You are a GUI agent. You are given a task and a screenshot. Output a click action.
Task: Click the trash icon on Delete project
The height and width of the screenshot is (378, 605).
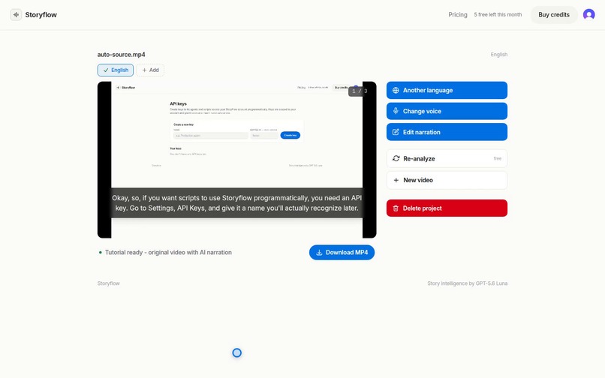(x=396, y=208)
